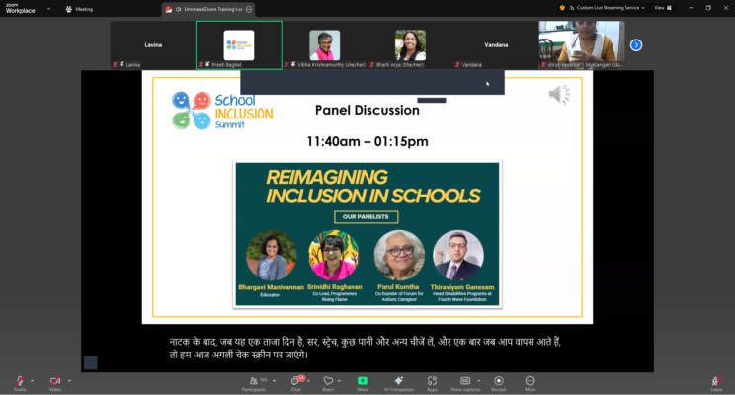Open video options arrow next to Video
Image resolution: width=735 pixels, height=395 pixels.
[69, 381]
